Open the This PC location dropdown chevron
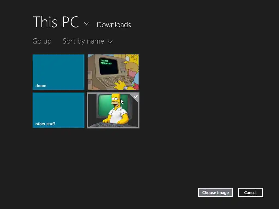Screen dimensions: 279x209 (87, 23)
